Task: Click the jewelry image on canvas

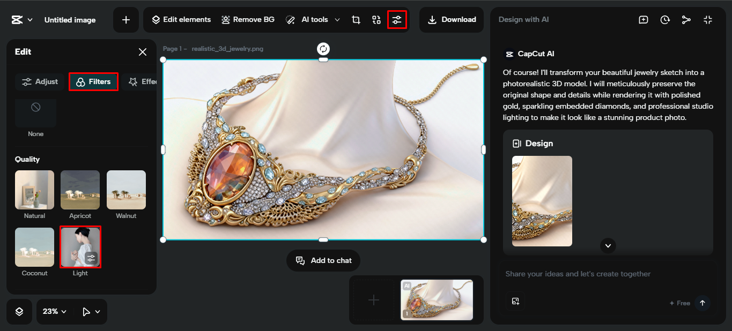Action: tap(323, 149)
